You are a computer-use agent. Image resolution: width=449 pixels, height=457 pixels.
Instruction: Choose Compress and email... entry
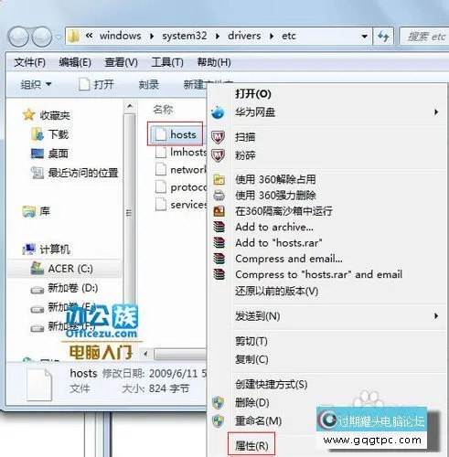tap(289, 259)
